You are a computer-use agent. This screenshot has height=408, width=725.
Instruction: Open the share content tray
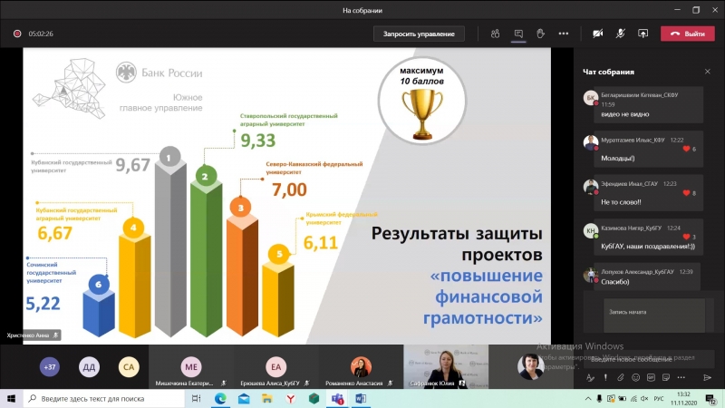[x=643, y=34]
